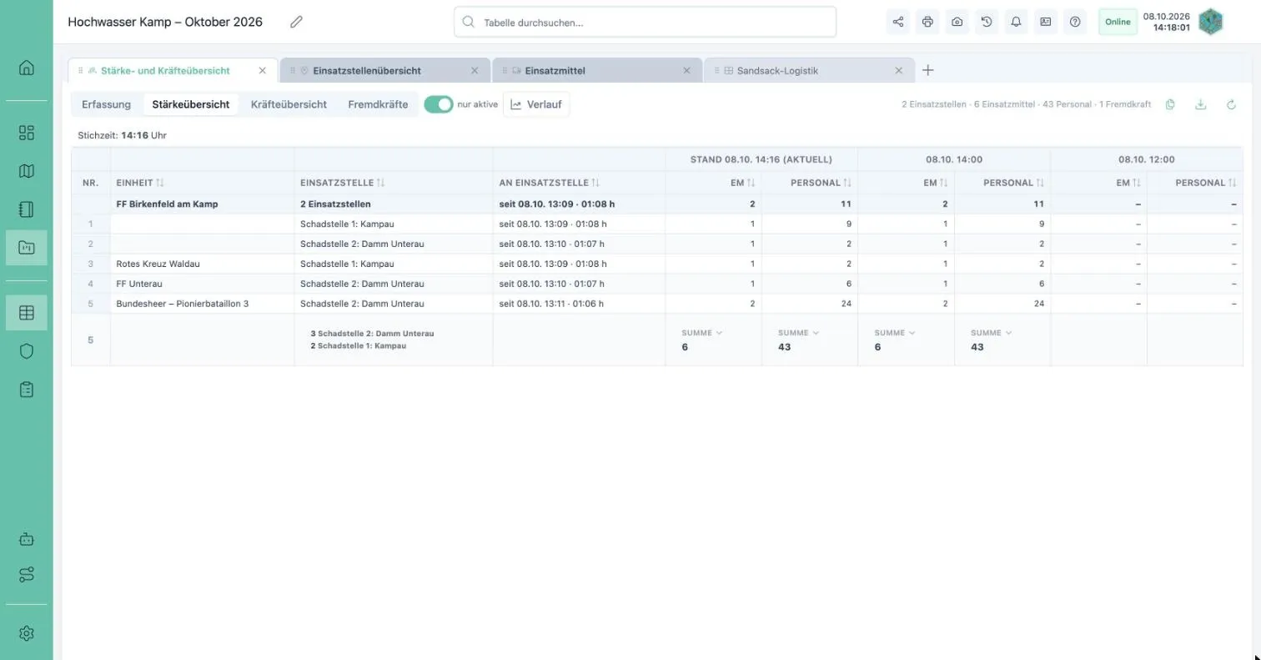Screen dimensions: 1261x660
Task: Print using the printer icon
Action: point(927,23)
